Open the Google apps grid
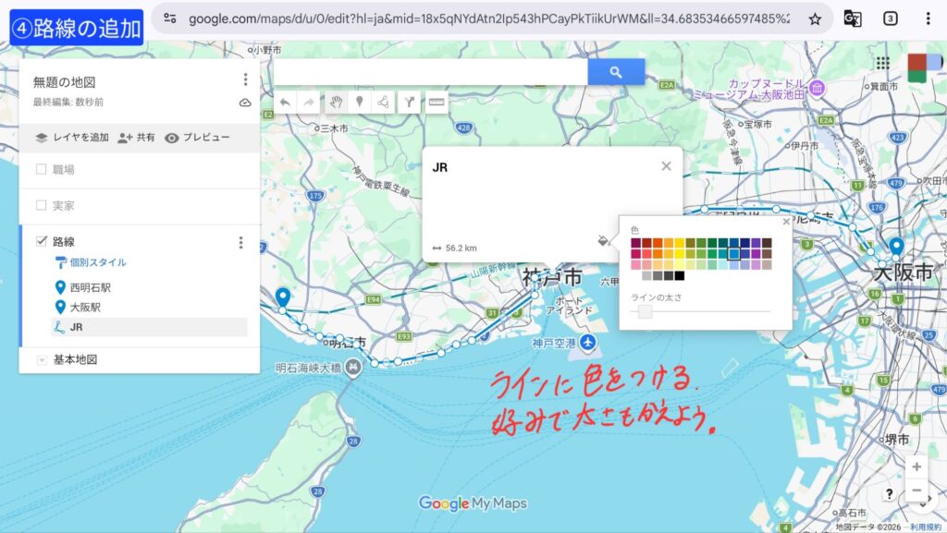947x533 pixels. (882, 63)
